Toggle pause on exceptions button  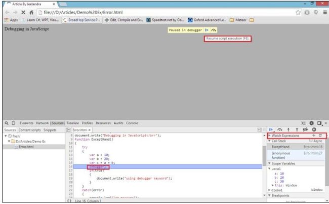pos(314,129)
